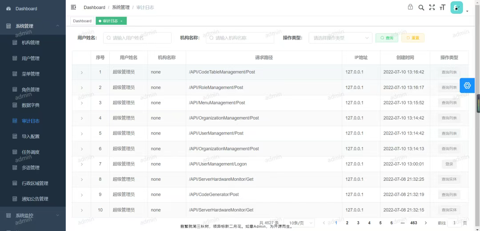The width and height of the screenshot is (480, 231).
Task: Click Dashboard in the breadcrumb
Action: pyautogui.click(x=94, y=8)
